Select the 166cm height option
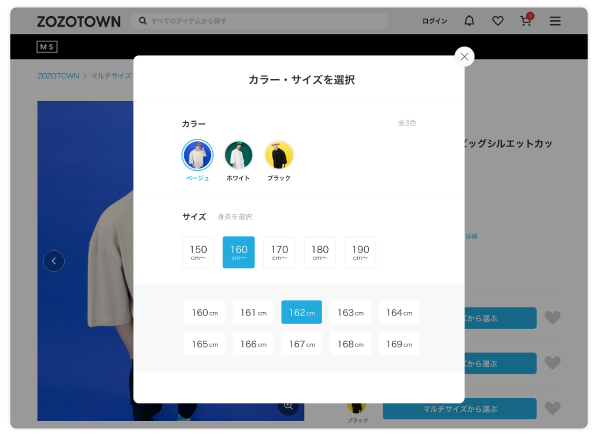598x436 pixels. [x=253, y=344]
